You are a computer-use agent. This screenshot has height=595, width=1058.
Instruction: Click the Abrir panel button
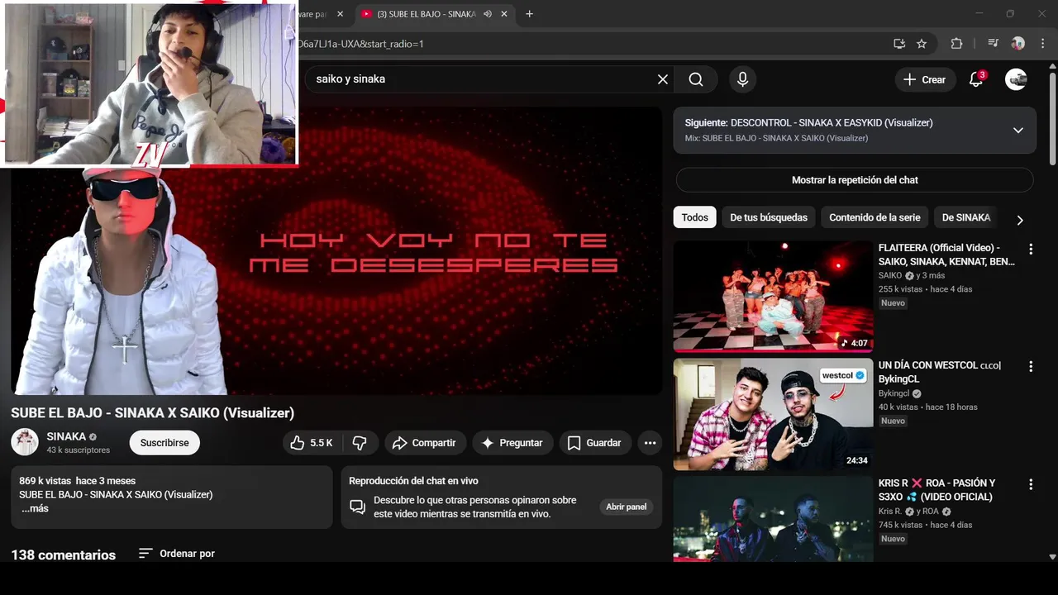tap(626, 507)
